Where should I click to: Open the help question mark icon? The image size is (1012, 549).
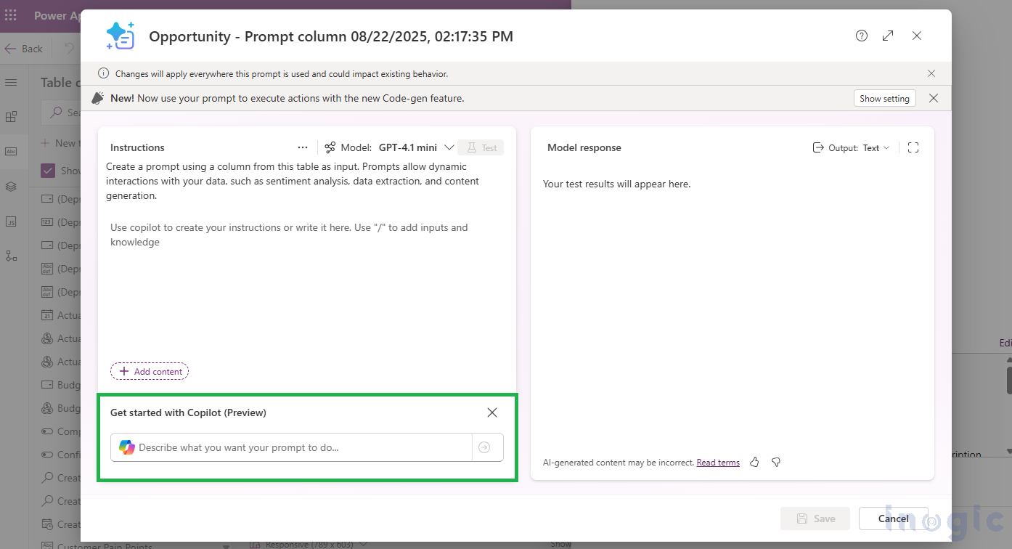(862, 36)
